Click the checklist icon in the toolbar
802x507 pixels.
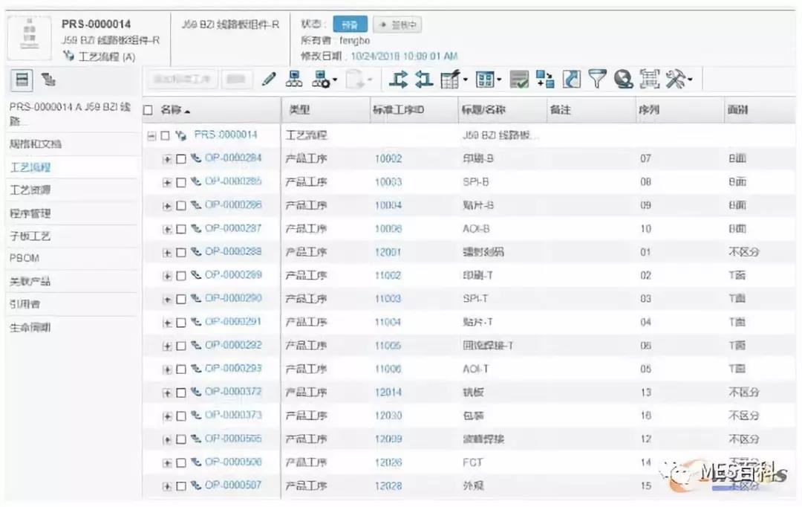click(519, 78)
